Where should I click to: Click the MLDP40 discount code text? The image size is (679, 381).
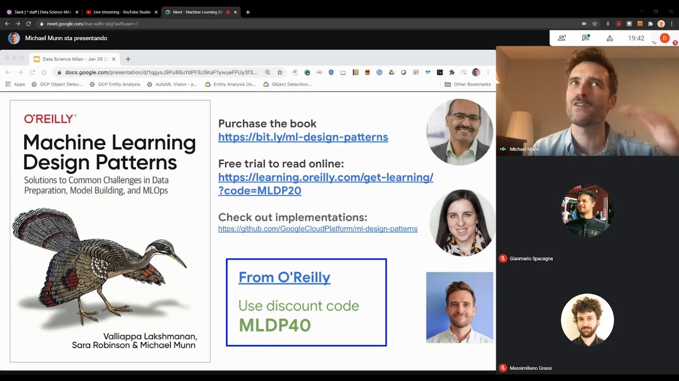pos(275,325)
